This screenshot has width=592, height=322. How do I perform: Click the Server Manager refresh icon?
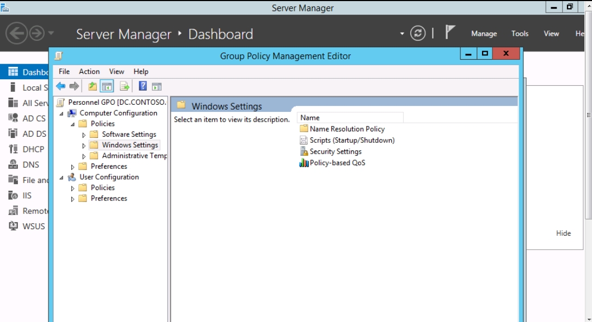click(x=418, y=33)
